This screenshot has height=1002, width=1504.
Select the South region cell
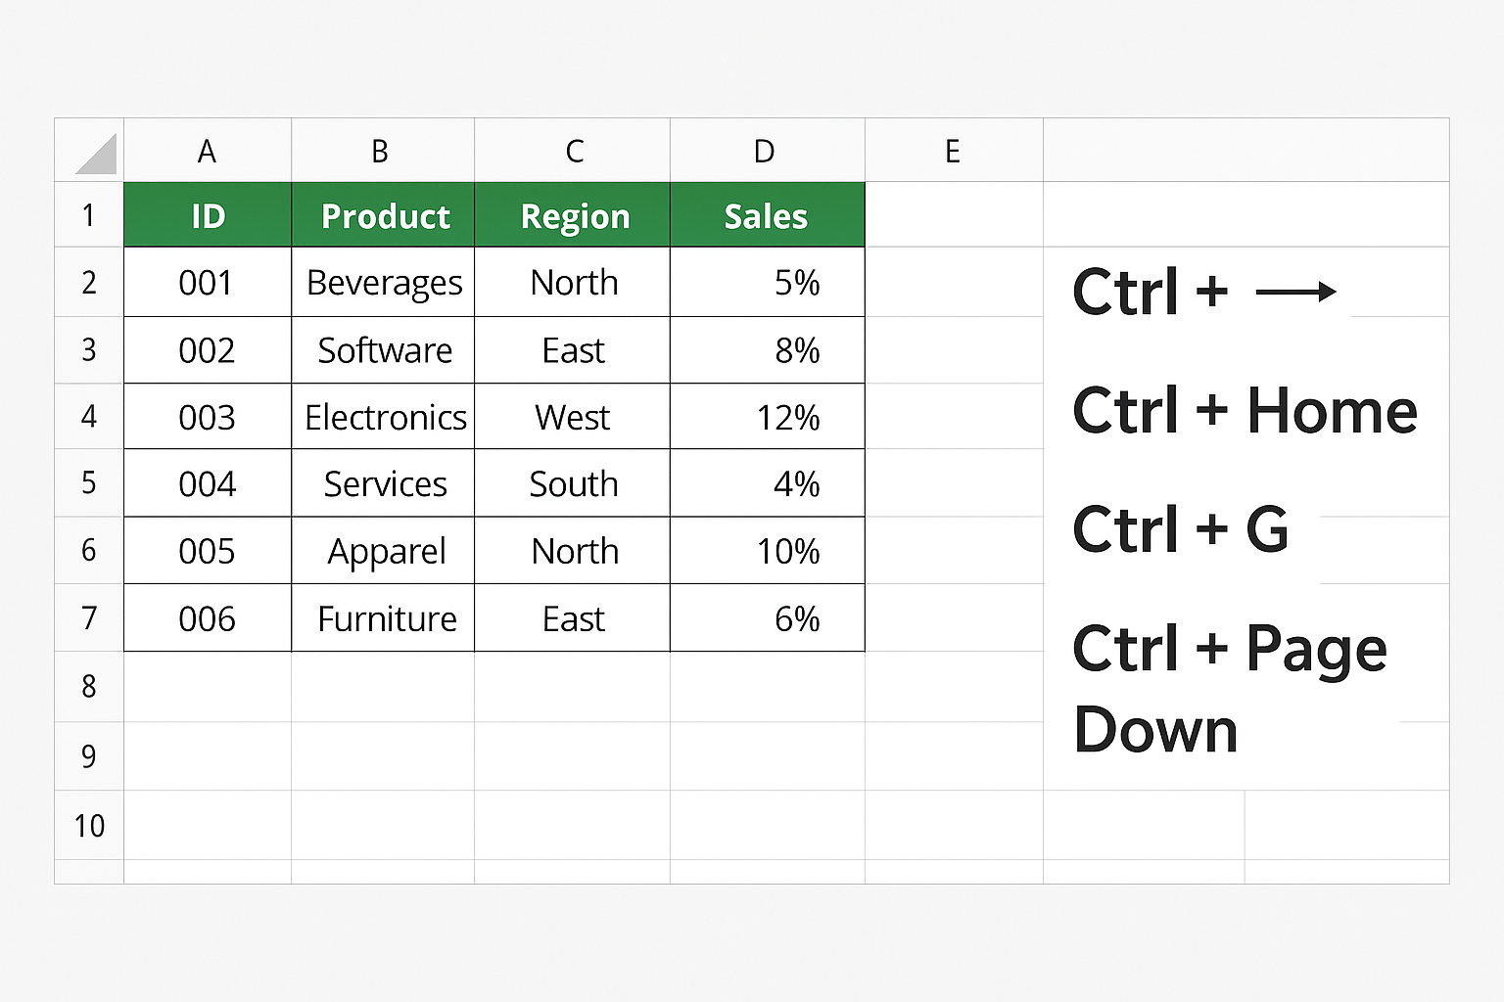[x=573, y=483]
